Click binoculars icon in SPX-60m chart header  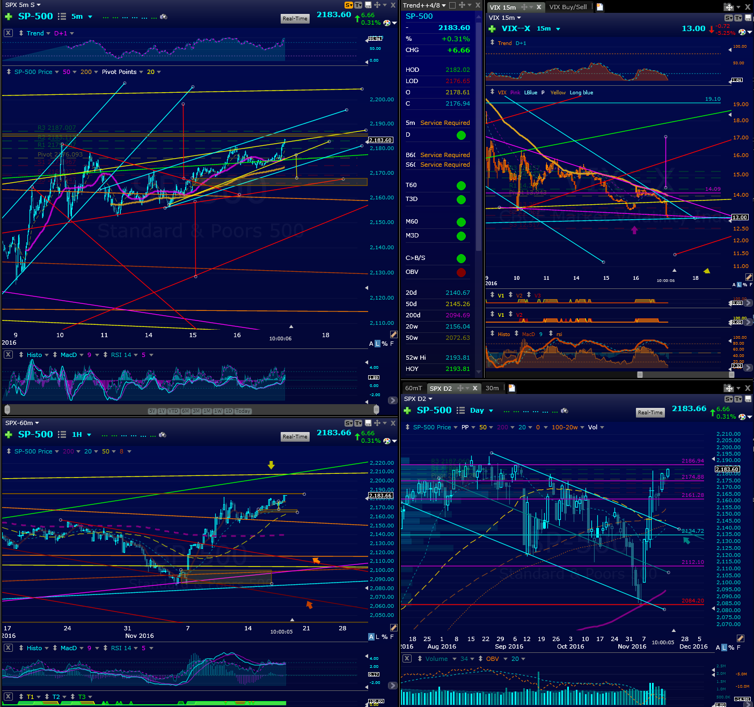(163, 435)
